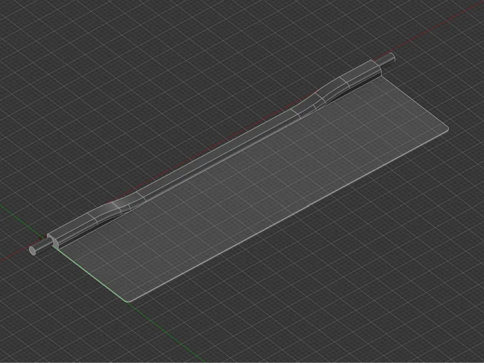
Task: Click the rod's protruding right end
Action: coord(388,59)
